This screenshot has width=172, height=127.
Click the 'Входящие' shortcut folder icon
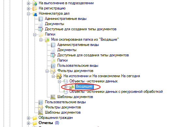72,87
